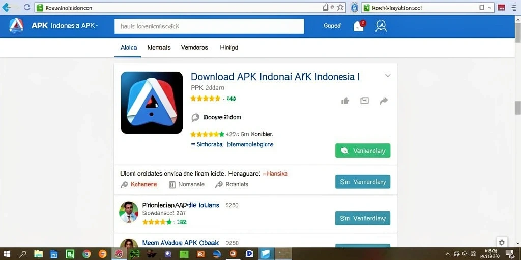The width and height of the screenshot is (521, 260).
Task: Go back with the browser back arrow
Action: (x=6, y=7)
